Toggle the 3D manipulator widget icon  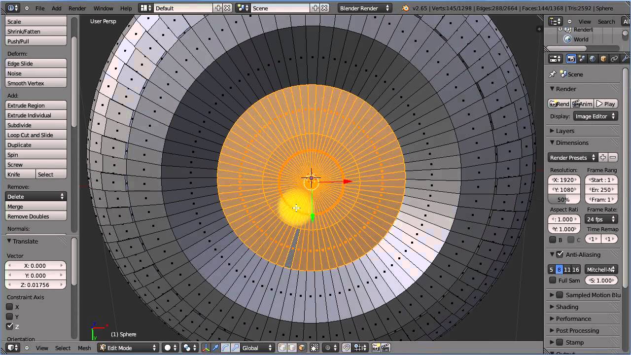pos(206,348)
